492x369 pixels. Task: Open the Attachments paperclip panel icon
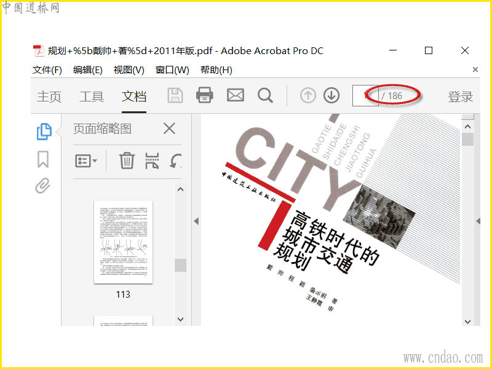click(x=42, y=186)
